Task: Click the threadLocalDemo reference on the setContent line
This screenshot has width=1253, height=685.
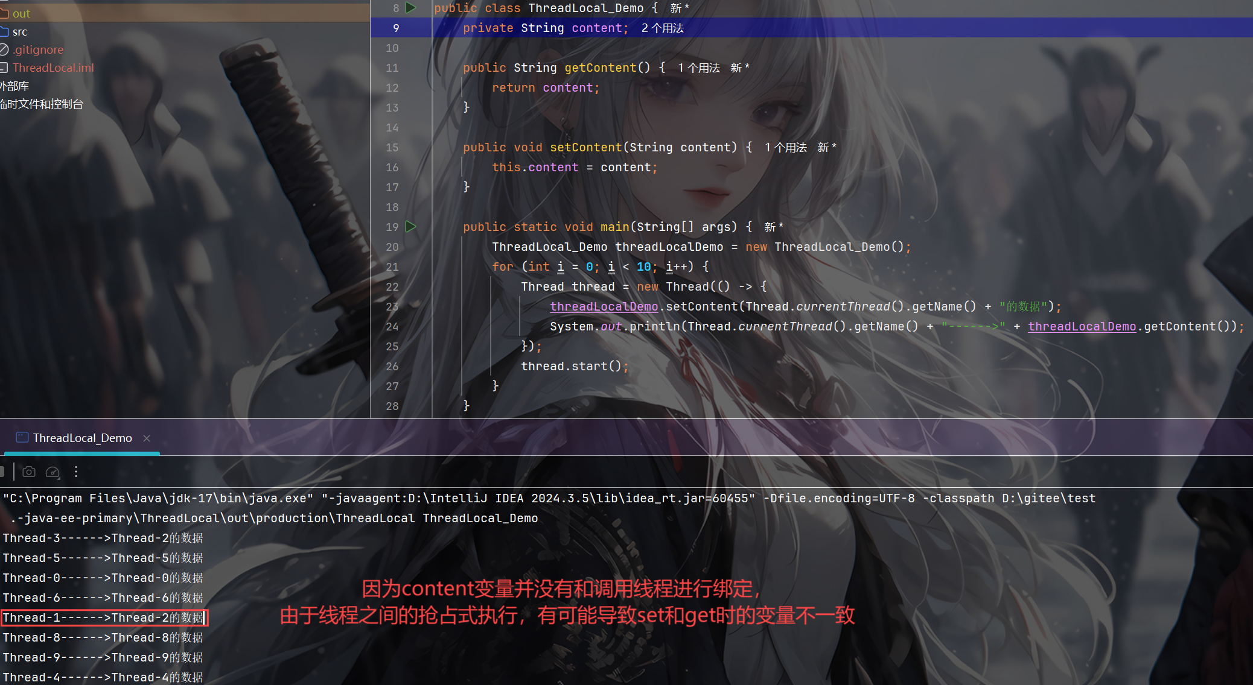Action: point(604,306)
